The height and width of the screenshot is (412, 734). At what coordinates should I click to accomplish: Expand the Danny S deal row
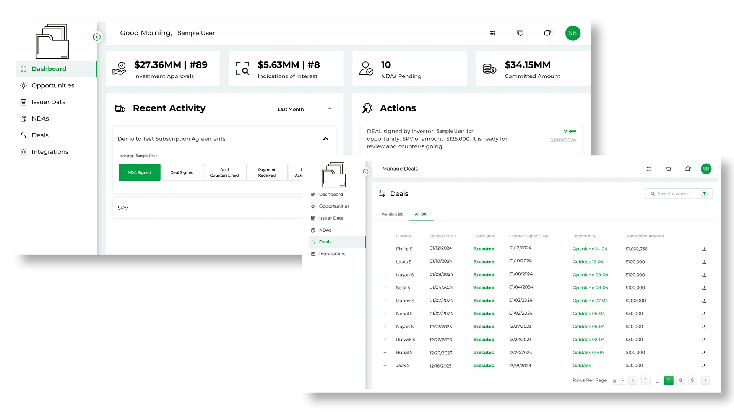[x=385, y=301]
